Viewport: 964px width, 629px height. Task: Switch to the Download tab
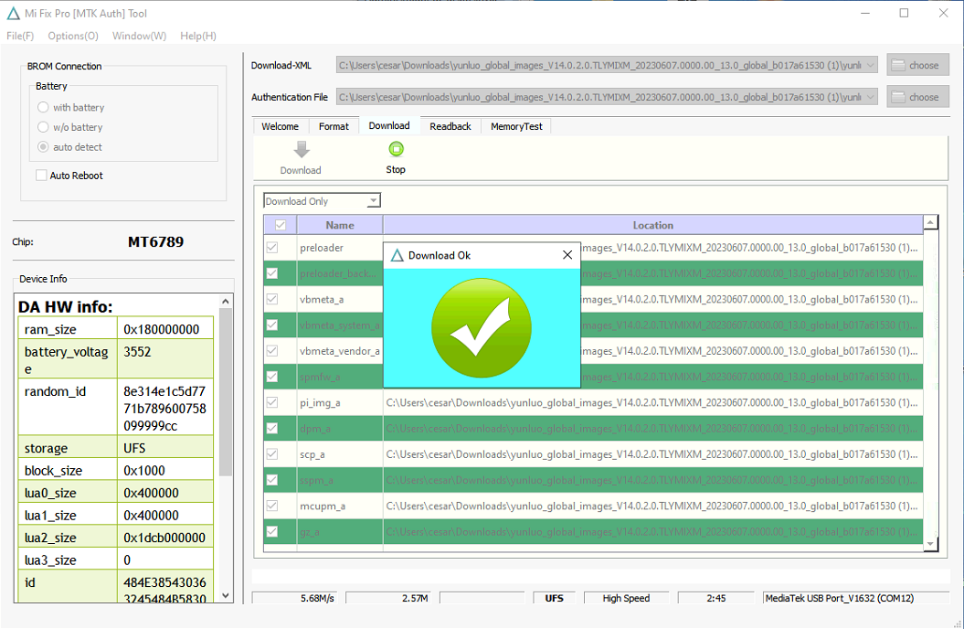click(389, 125)
